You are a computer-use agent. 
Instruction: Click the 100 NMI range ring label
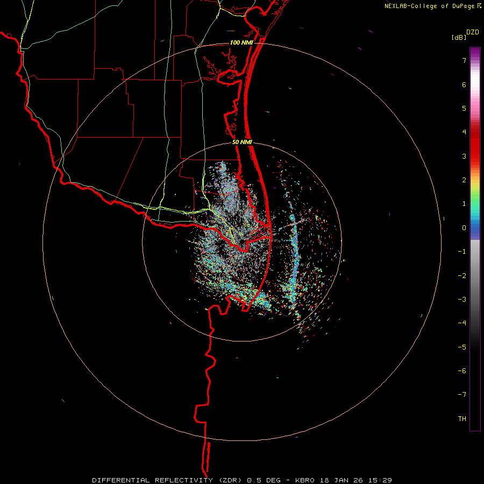241,42
